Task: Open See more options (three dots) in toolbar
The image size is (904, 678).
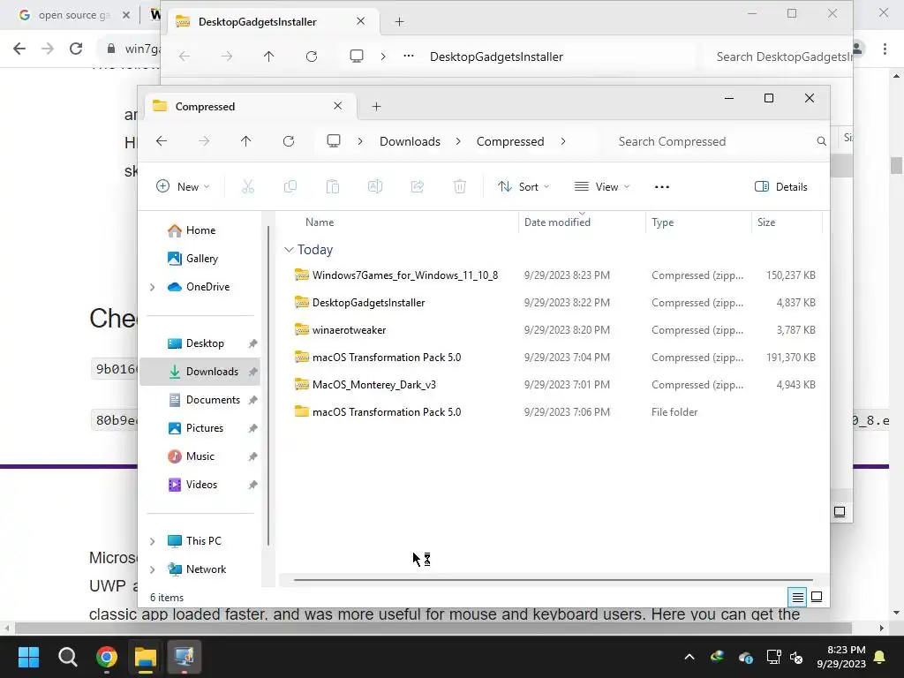Action: (662, 187)
